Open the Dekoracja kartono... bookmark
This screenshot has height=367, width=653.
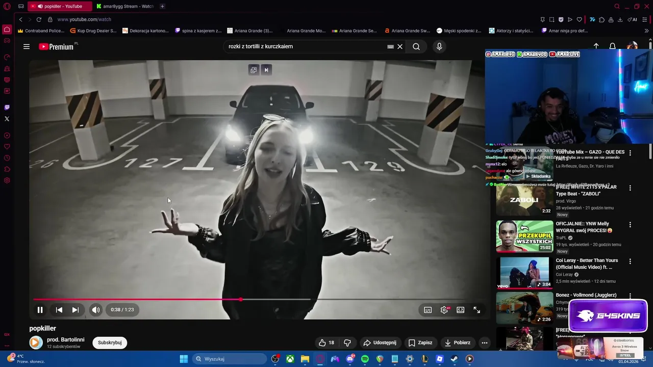pyautogui.click(x=145, y=31)
